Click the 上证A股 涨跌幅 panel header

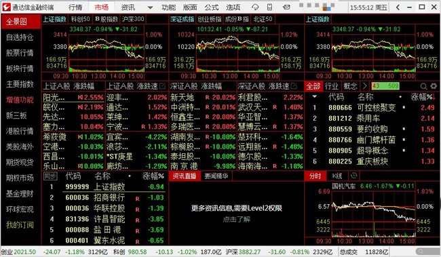coord(69,86)
